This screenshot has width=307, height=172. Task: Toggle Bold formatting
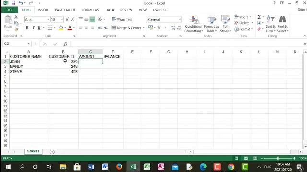[27, 28]
